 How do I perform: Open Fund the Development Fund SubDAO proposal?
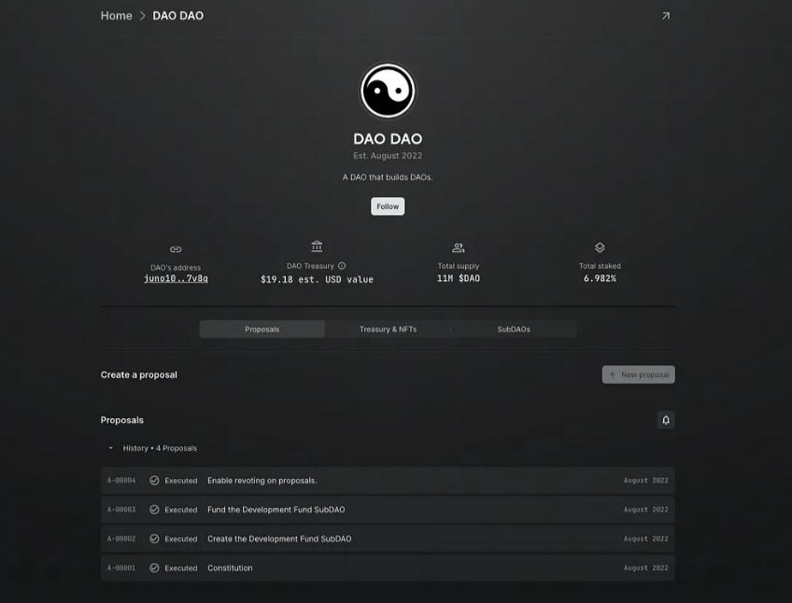[276, 510]
